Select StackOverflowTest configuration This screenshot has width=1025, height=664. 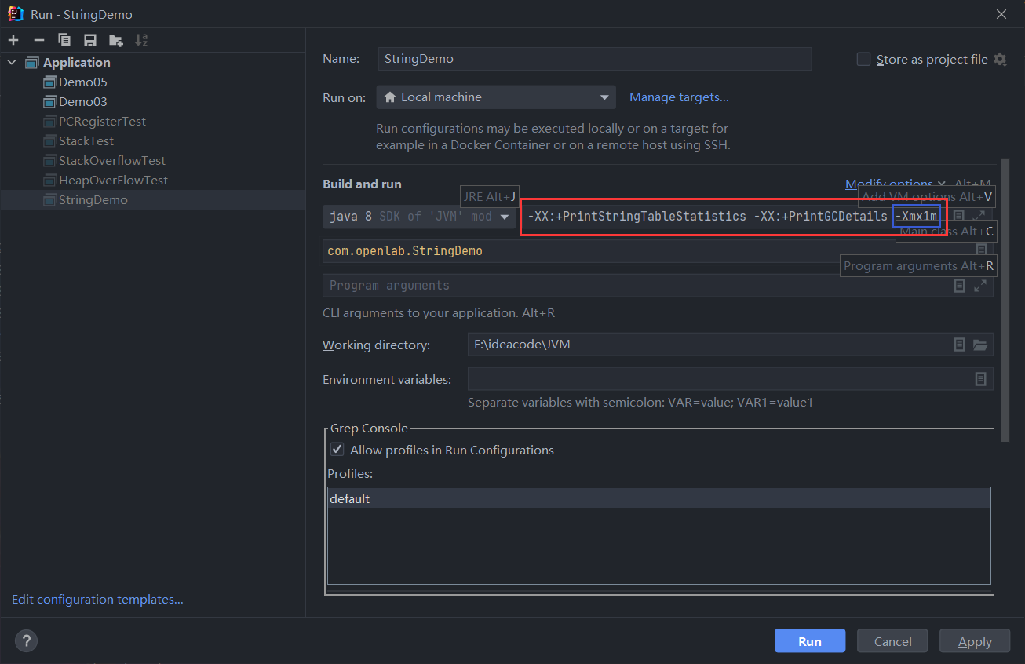click(x=112, y=160)
